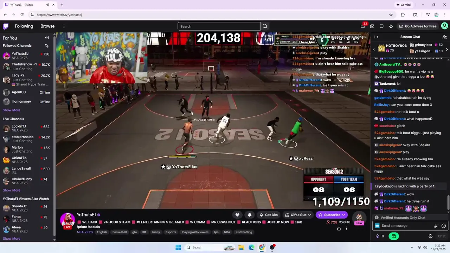This screenshot has height=253, width=450.
Task: Open the Browse tab
Action: tap(47, 26)
